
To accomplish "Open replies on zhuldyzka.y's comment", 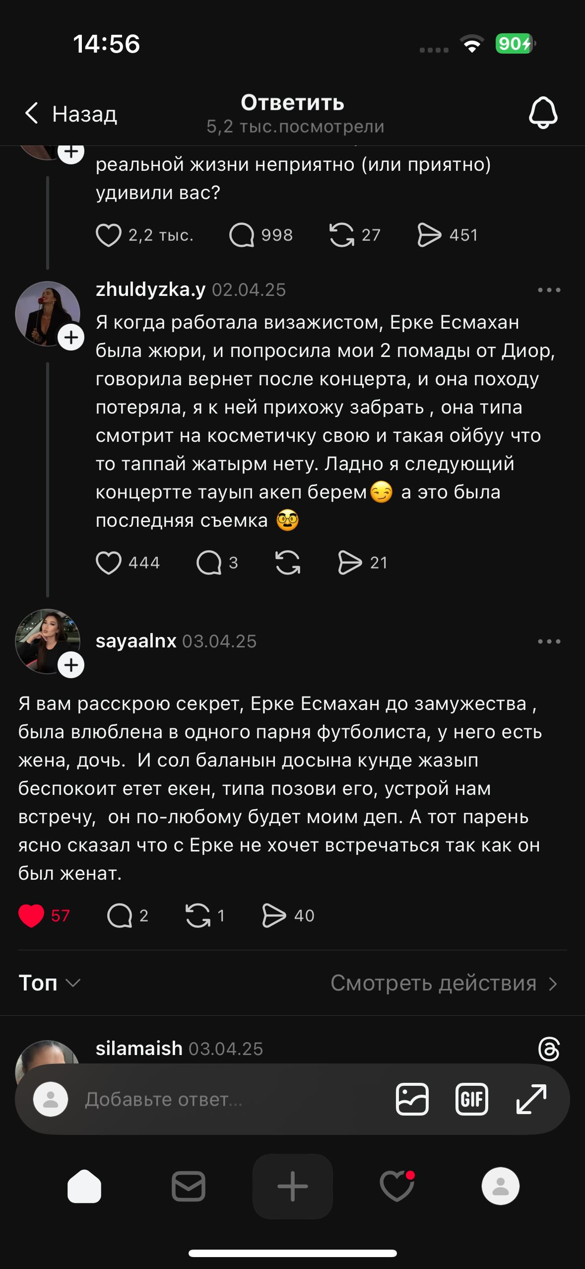I will [209, 563].
